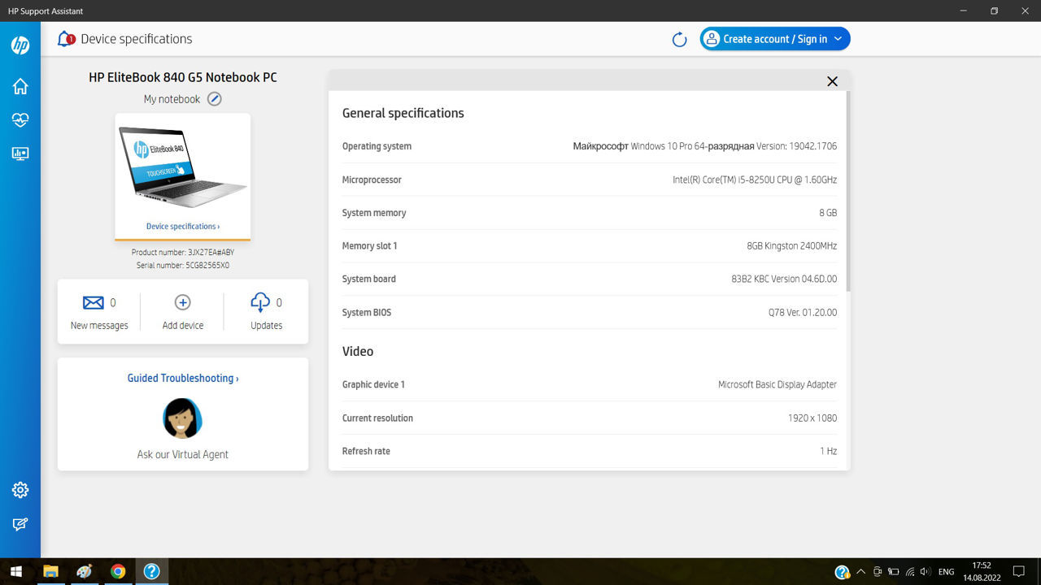Refresh device info with circular arrow
The height and width of the screenshot is (585, 1041).
679,40
